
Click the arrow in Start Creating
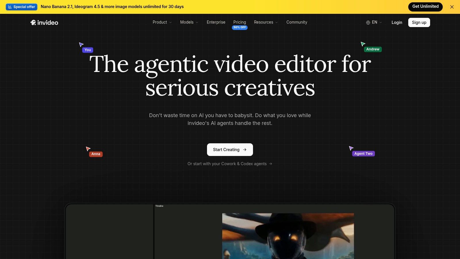(x=245, y=150)
